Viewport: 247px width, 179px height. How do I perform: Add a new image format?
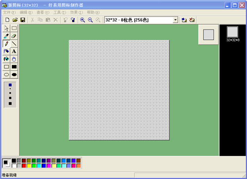tap(184, 20)
